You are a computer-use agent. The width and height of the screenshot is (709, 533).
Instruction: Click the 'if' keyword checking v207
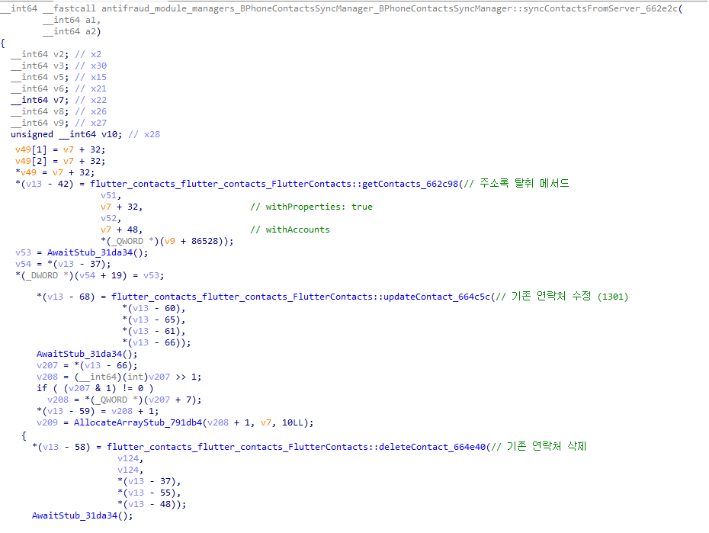click(x=42, y=388)
